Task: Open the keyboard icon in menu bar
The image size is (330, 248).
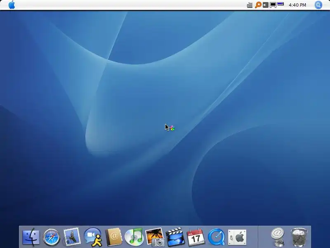Action: click(250, 5)
